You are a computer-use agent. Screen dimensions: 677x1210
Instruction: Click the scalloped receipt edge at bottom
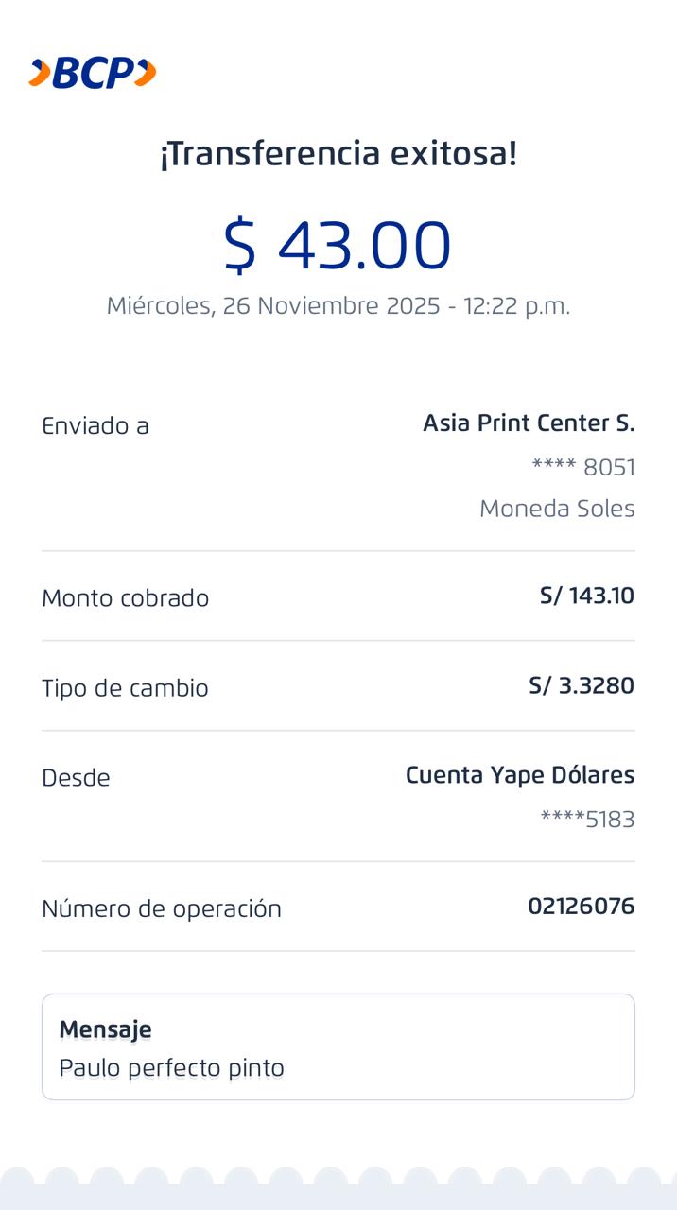pos(338,1188)
